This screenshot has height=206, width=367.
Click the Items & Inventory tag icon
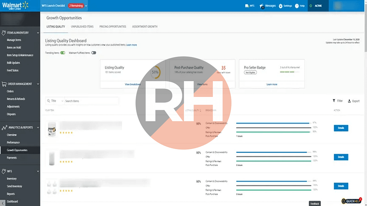pyautogui.click(x=4, y=33)
